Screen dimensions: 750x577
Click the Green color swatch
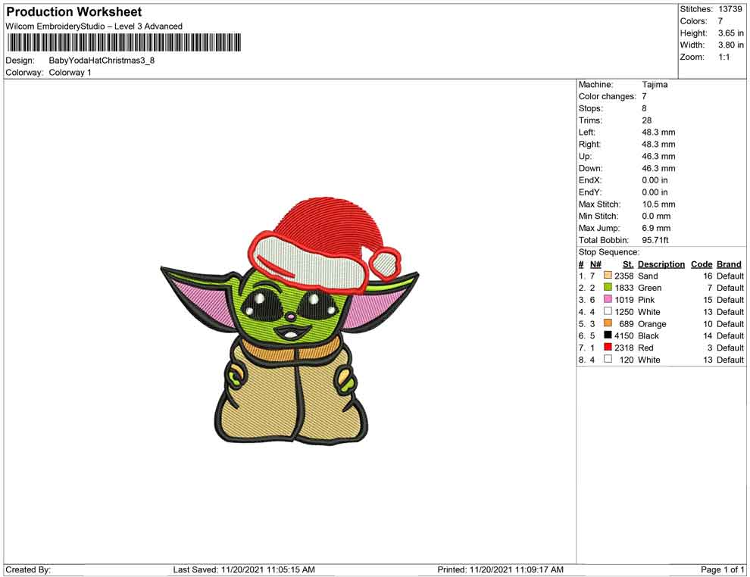608,287
